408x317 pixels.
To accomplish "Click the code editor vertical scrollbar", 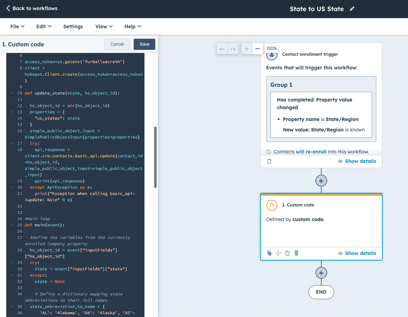I will pos(155,157).
